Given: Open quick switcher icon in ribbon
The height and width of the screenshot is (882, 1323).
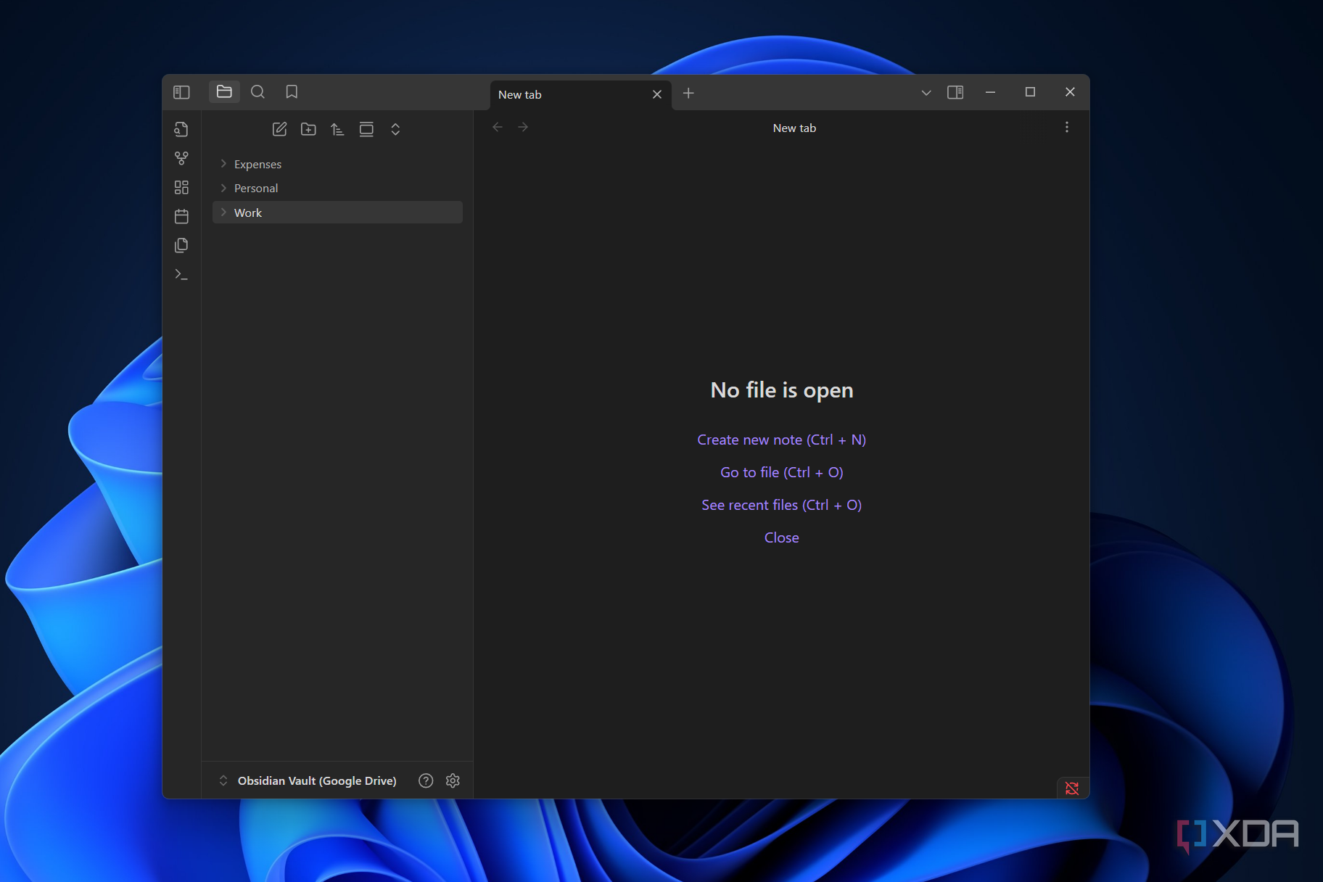Looking at the screenshot, I should tap(181, 129).
